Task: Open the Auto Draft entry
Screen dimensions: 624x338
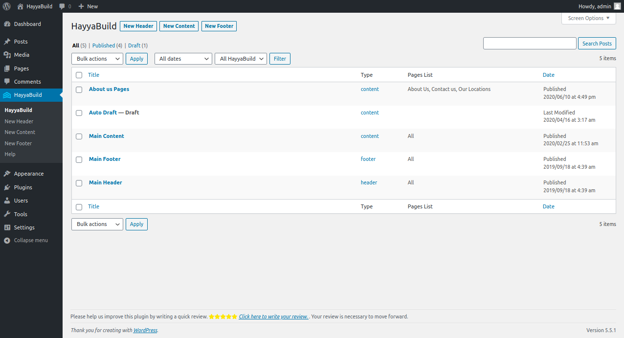Action: (103, 113)
